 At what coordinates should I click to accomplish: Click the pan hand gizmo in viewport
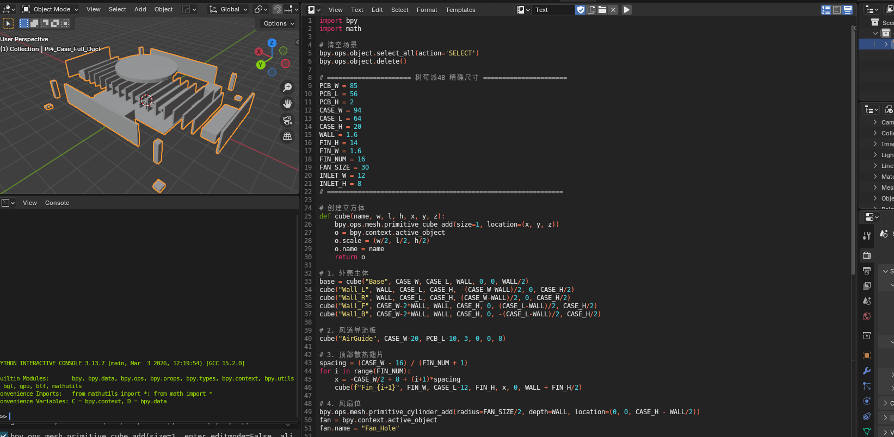click(x=287, y=104)
